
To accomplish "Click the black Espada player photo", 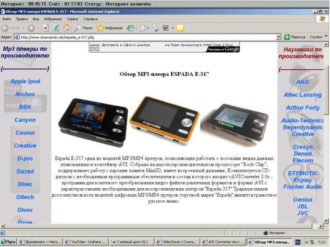I will pos(93,122).
